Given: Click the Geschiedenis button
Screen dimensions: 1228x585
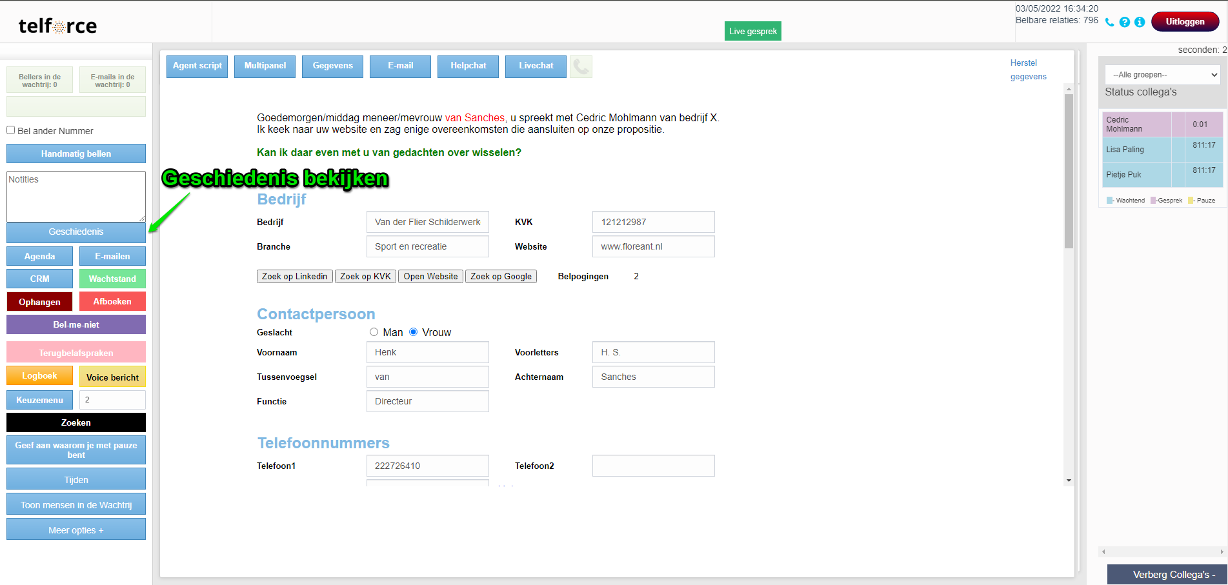Looking at the screenshot, I should tap(76, 232).
